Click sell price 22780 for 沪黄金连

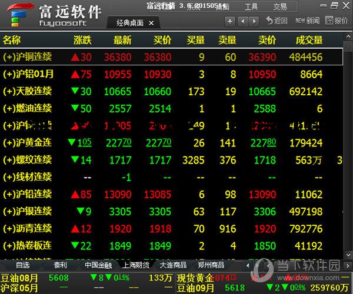pyautogui.click(x=263, y=143)
